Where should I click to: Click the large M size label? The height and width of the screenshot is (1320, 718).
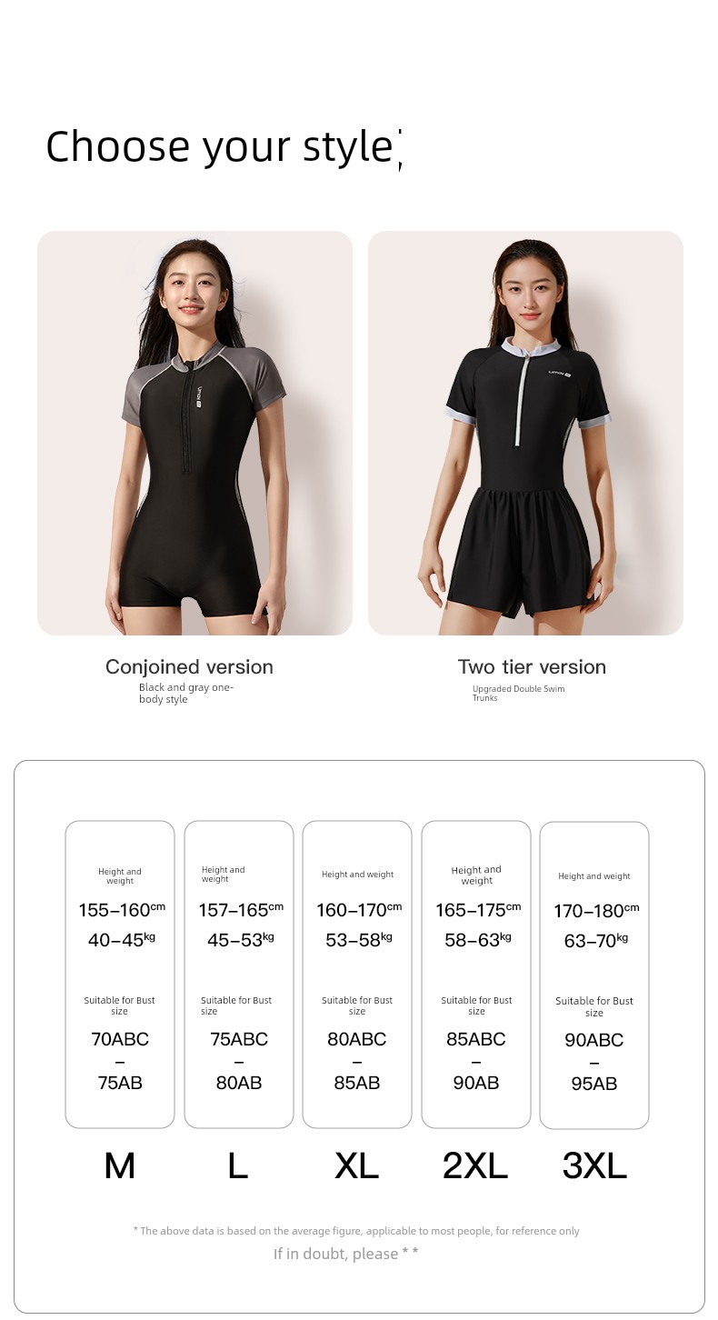click(x=120, y=1165)
